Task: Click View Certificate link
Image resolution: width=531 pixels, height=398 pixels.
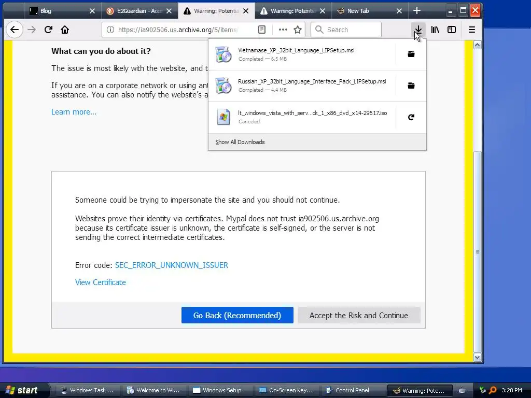Action: 100,282
